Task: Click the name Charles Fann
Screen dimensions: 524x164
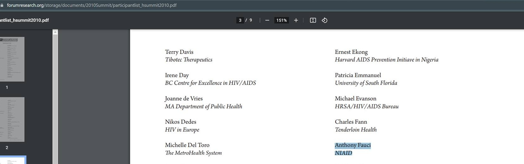Action: tap(351, 122)
